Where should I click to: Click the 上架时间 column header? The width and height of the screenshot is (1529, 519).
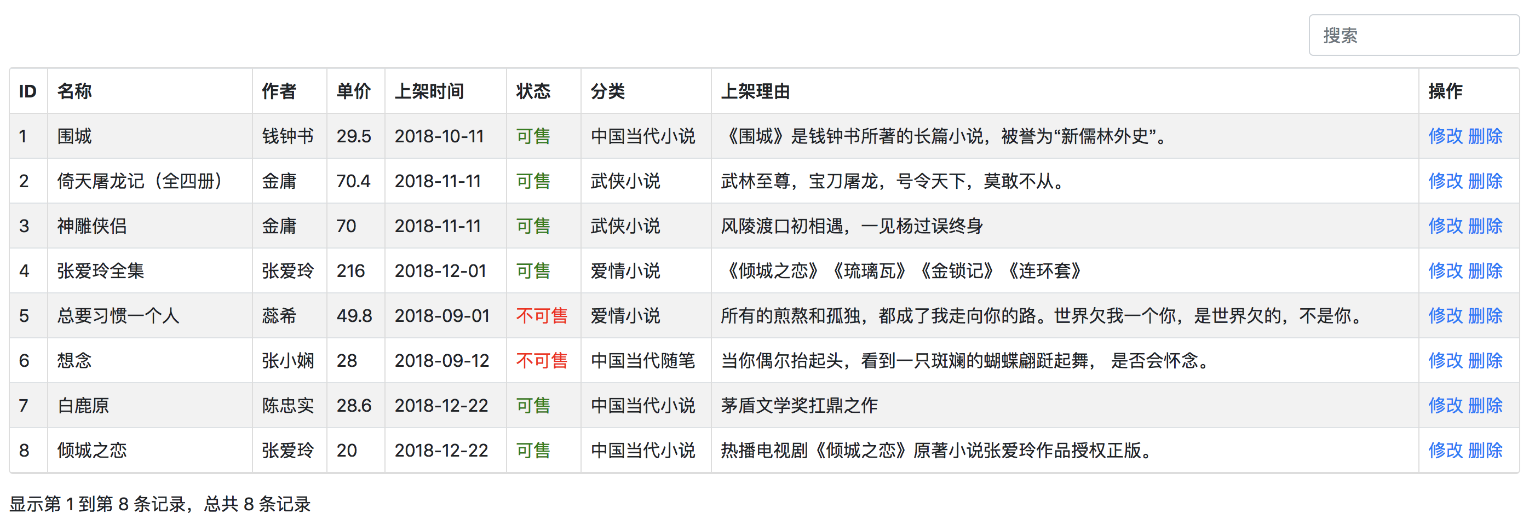tap(429, 91)
